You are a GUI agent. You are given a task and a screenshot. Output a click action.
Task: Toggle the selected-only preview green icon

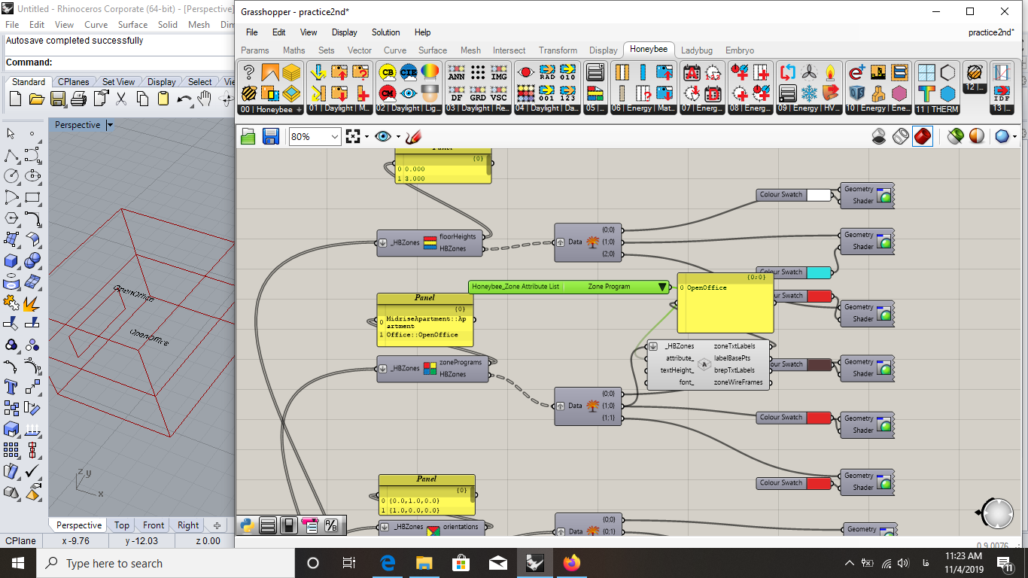click(955, 136)
